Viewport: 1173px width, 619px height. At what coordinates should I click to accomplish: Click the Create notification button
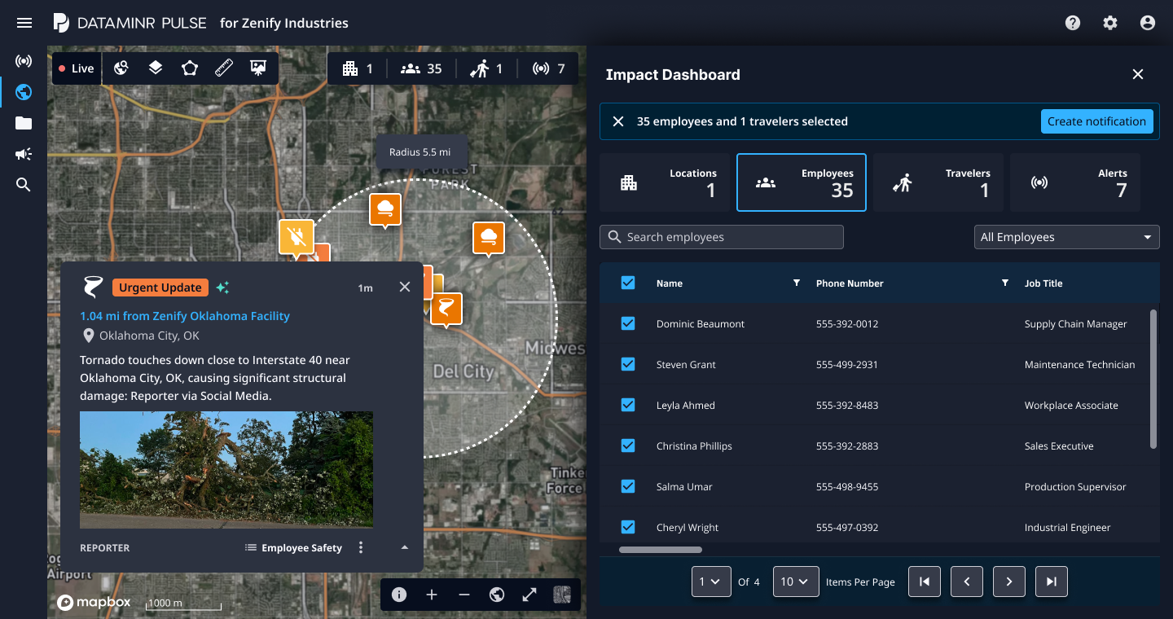[x=1096, y=121]
